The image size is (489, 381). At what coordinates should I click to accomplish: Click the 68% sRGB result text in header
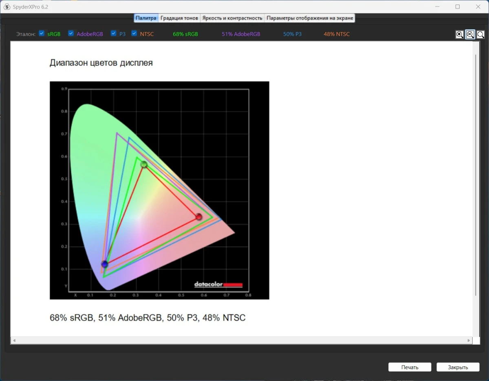click(x=185, y=34)
